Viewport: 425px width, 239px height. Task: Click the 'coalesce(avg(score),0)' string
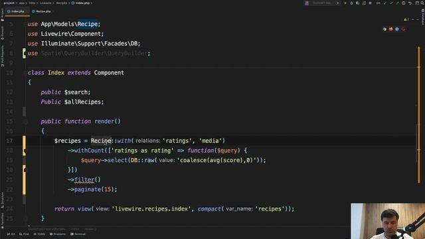click(x=217, y=161)
